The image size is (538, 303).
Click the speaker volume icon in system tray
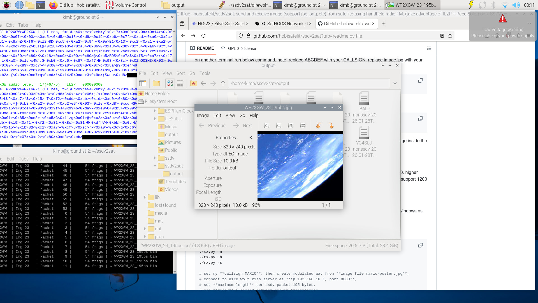point(516,5)
